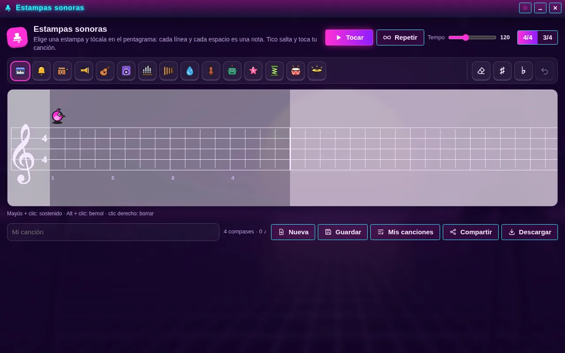Pick the cymbal stamp
This screenshot has height=353, width=565.
(x=317, y=71)
